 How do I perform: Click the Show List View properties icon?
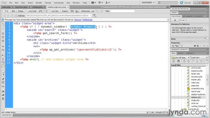pyautogui.click(x=177, y=46)
